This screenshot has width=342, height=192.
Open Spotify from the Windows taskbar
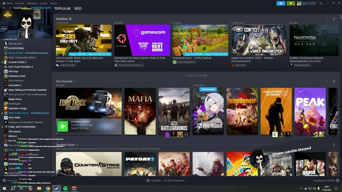pyautogui.click(x=65, y=188)
